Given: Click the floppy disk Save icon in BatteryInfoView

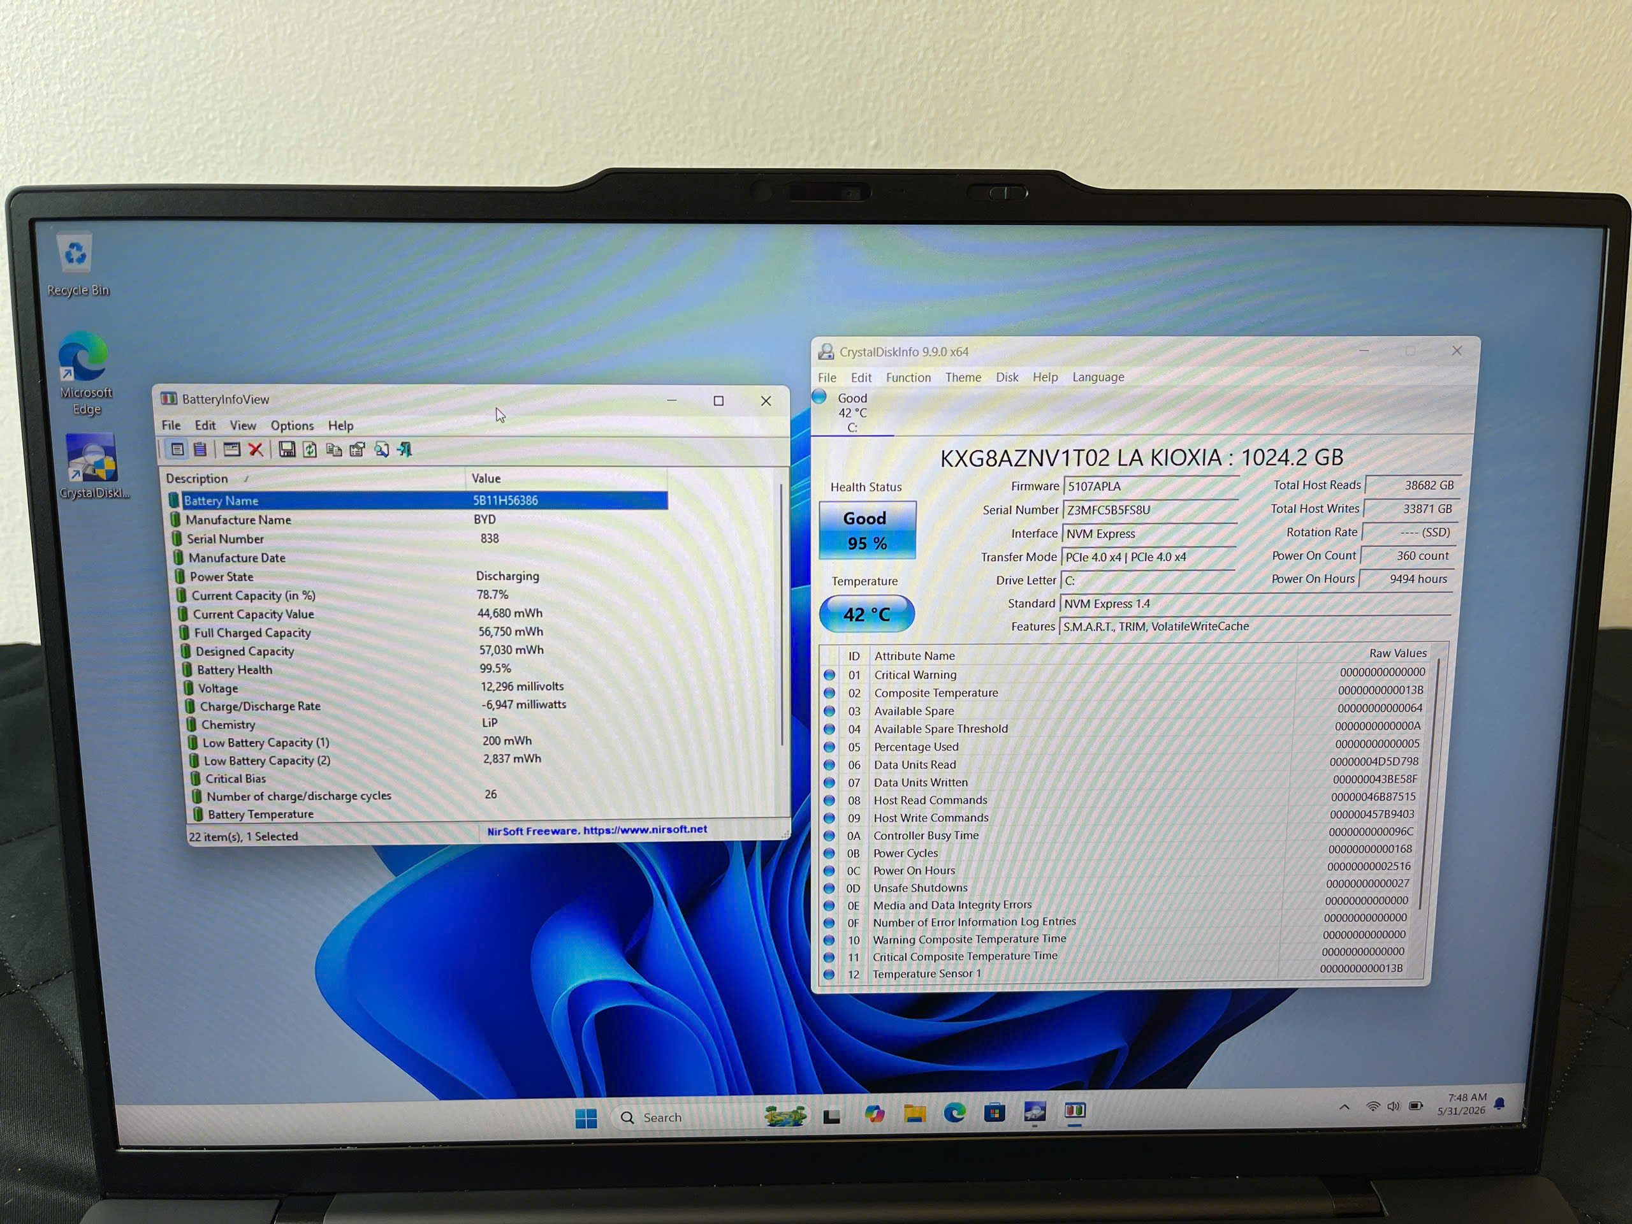Looking at the screenshot, I should coord(287,449).
